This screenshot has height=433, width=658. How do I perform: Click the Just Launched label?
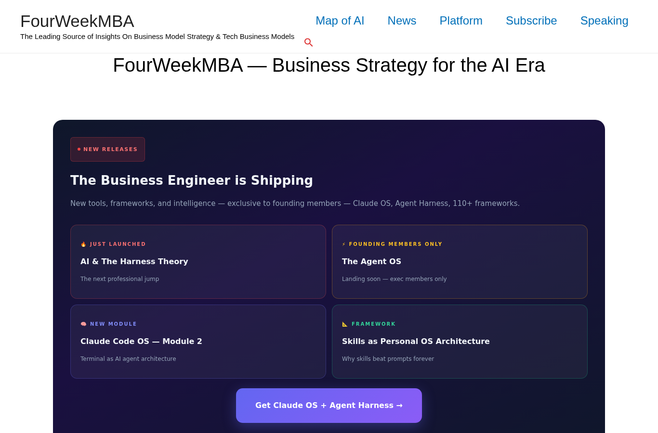118,244
